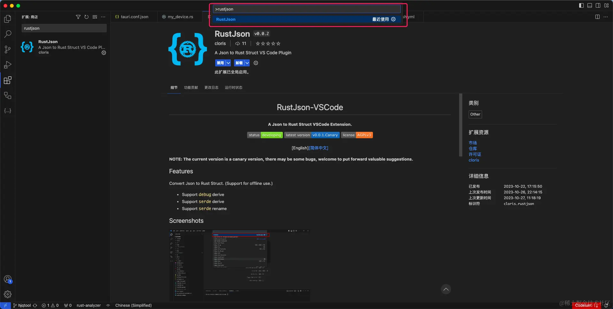Toggle the secondary side bar visibility
The image size is (613, 309).
pyautogui.click(x=598, y=5)
